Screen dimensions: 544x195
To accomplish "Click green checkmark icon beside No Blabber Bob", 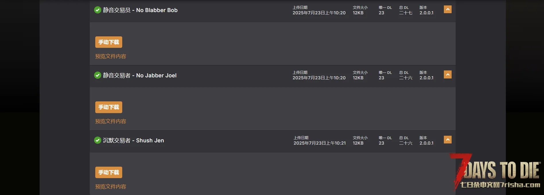I will (98, 10).
